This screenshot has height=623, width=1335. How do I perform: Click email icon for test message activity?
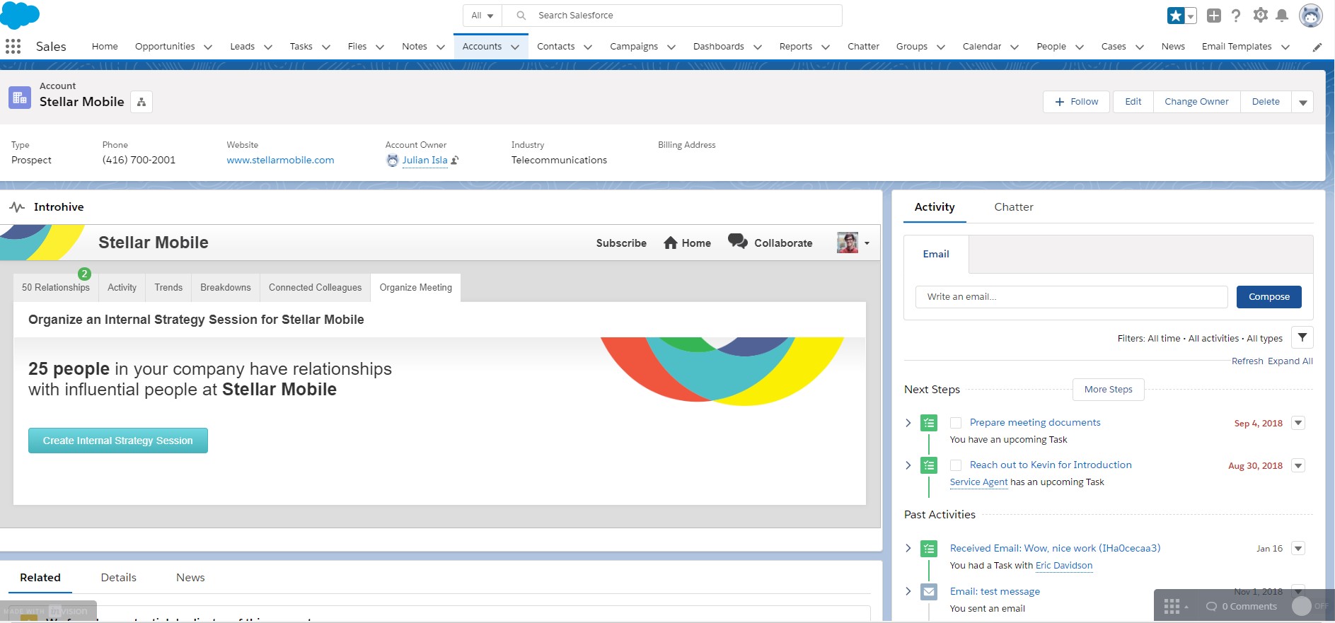click(x=929, y=592)
